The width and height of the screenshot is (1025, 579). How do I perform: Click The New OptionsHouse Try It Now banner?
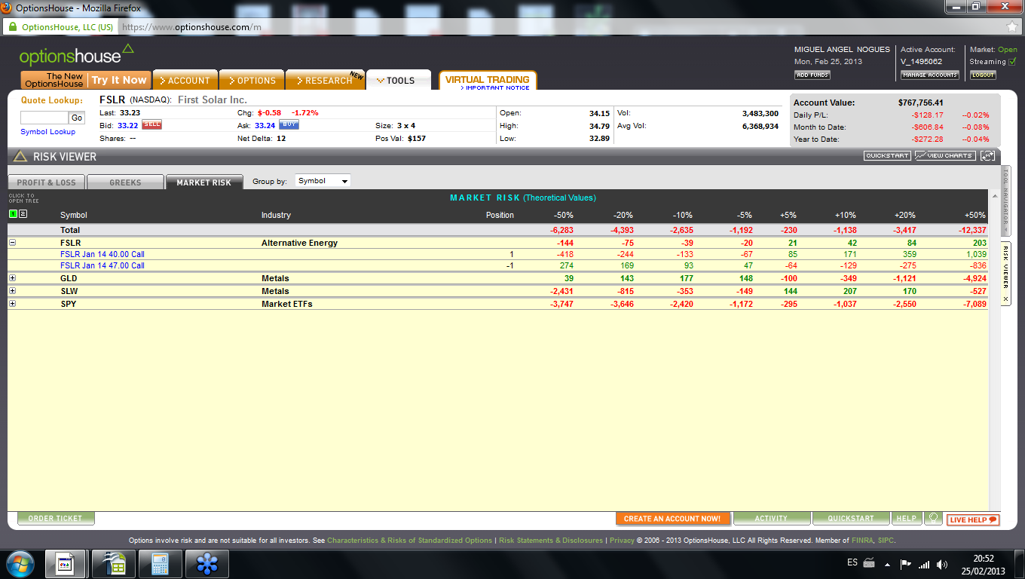[86, 80]
